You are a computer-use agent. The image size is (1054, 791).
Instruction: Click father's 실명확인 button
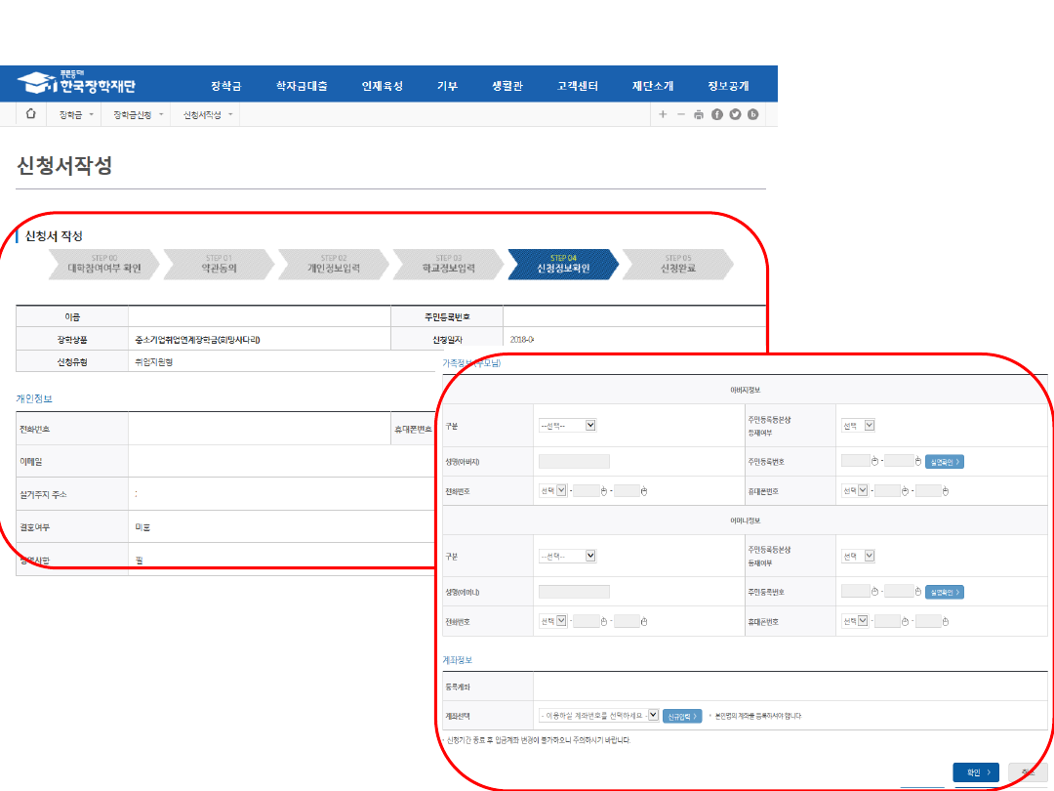pyautogui.click(x=944, y=461)
